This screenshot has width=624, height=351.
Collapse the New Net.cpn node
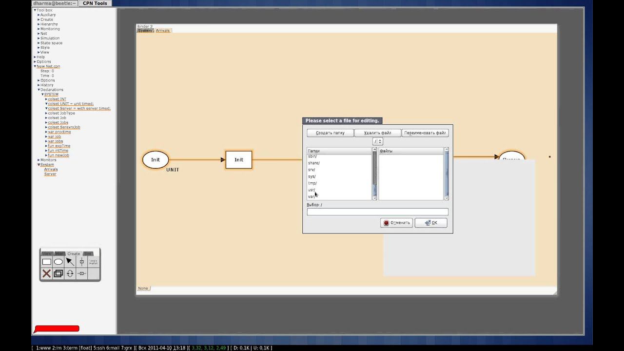click(x=35, y=66)
